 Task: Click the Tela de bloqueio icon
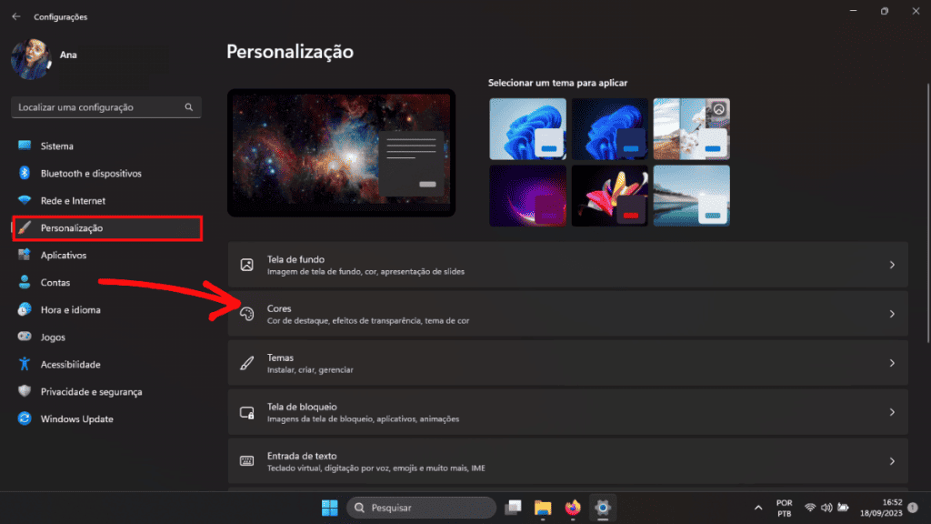tap(247, 412)
